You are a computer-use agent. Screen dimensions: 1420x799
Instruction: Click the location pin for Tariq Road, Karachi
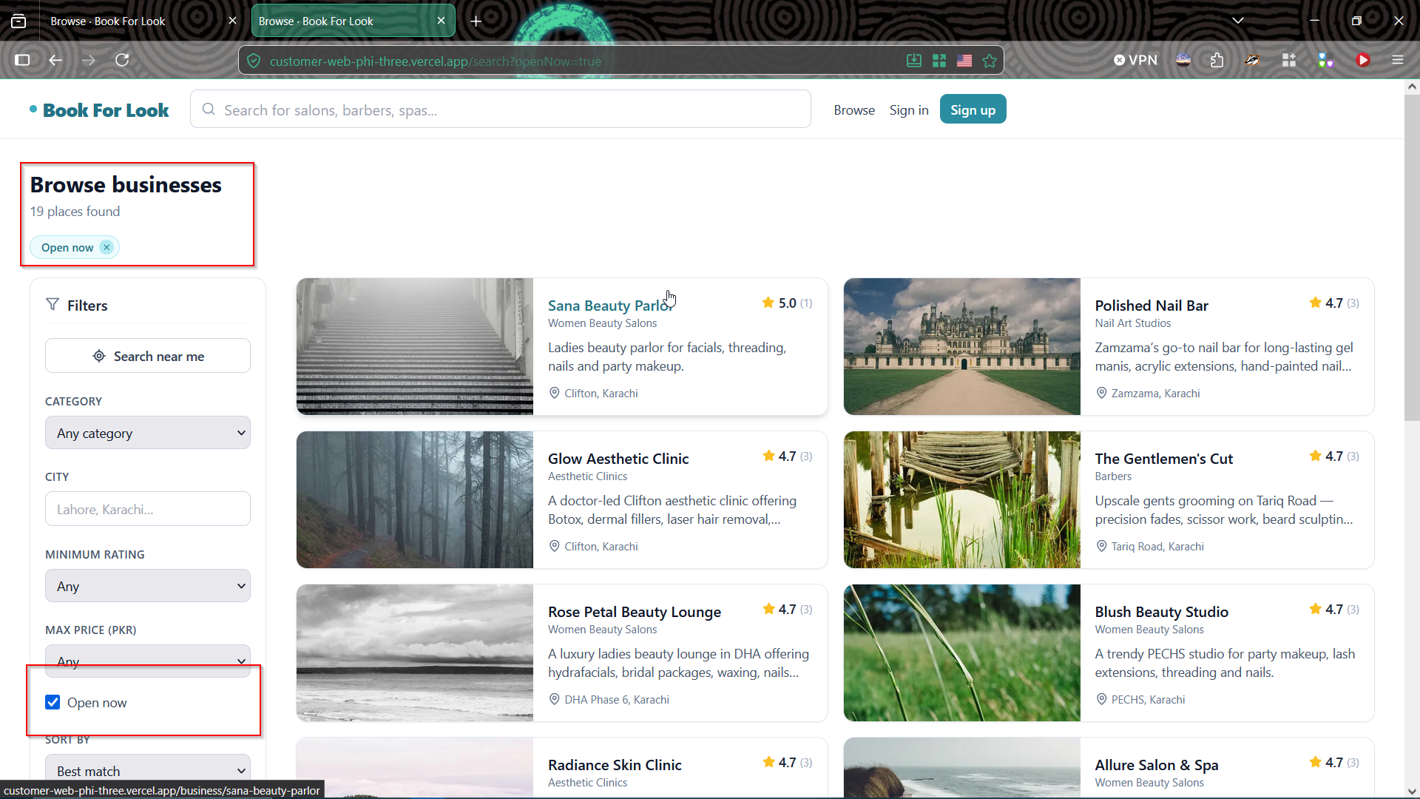pos(1101,546)
